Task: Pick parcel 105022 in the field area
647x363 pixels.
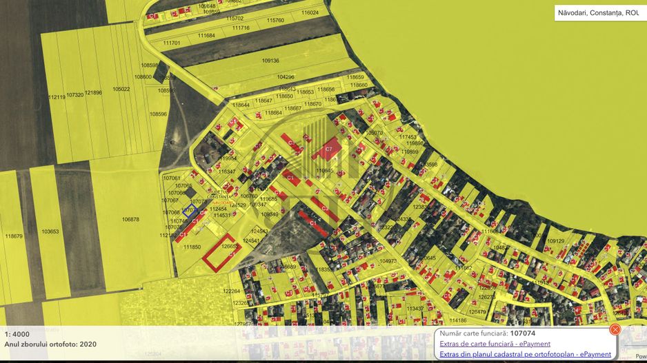Action: tap(121, 89)
